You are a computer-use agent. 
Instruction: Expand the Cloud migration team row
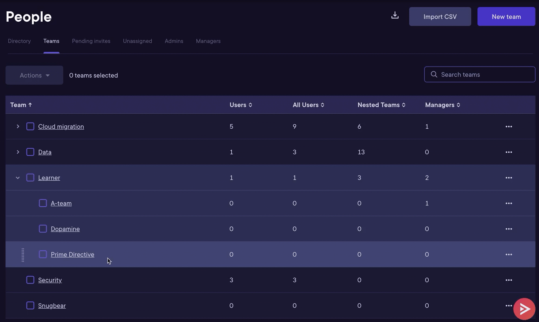pos(17,126)
